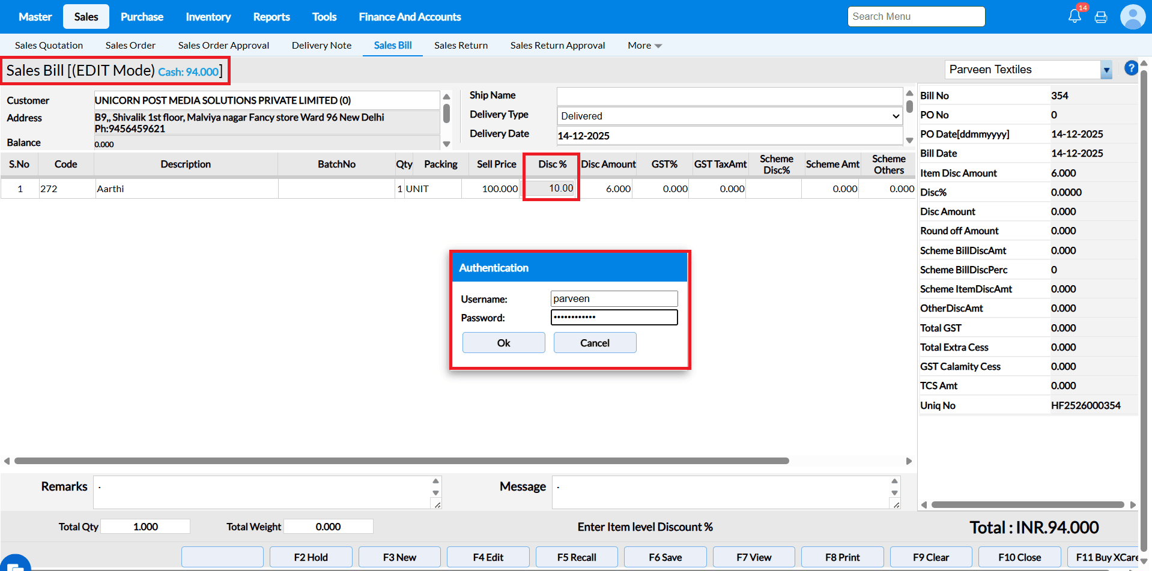Cancel the Authentication dialog
This screenshot has height=571, width=1152.
[595, 343]
